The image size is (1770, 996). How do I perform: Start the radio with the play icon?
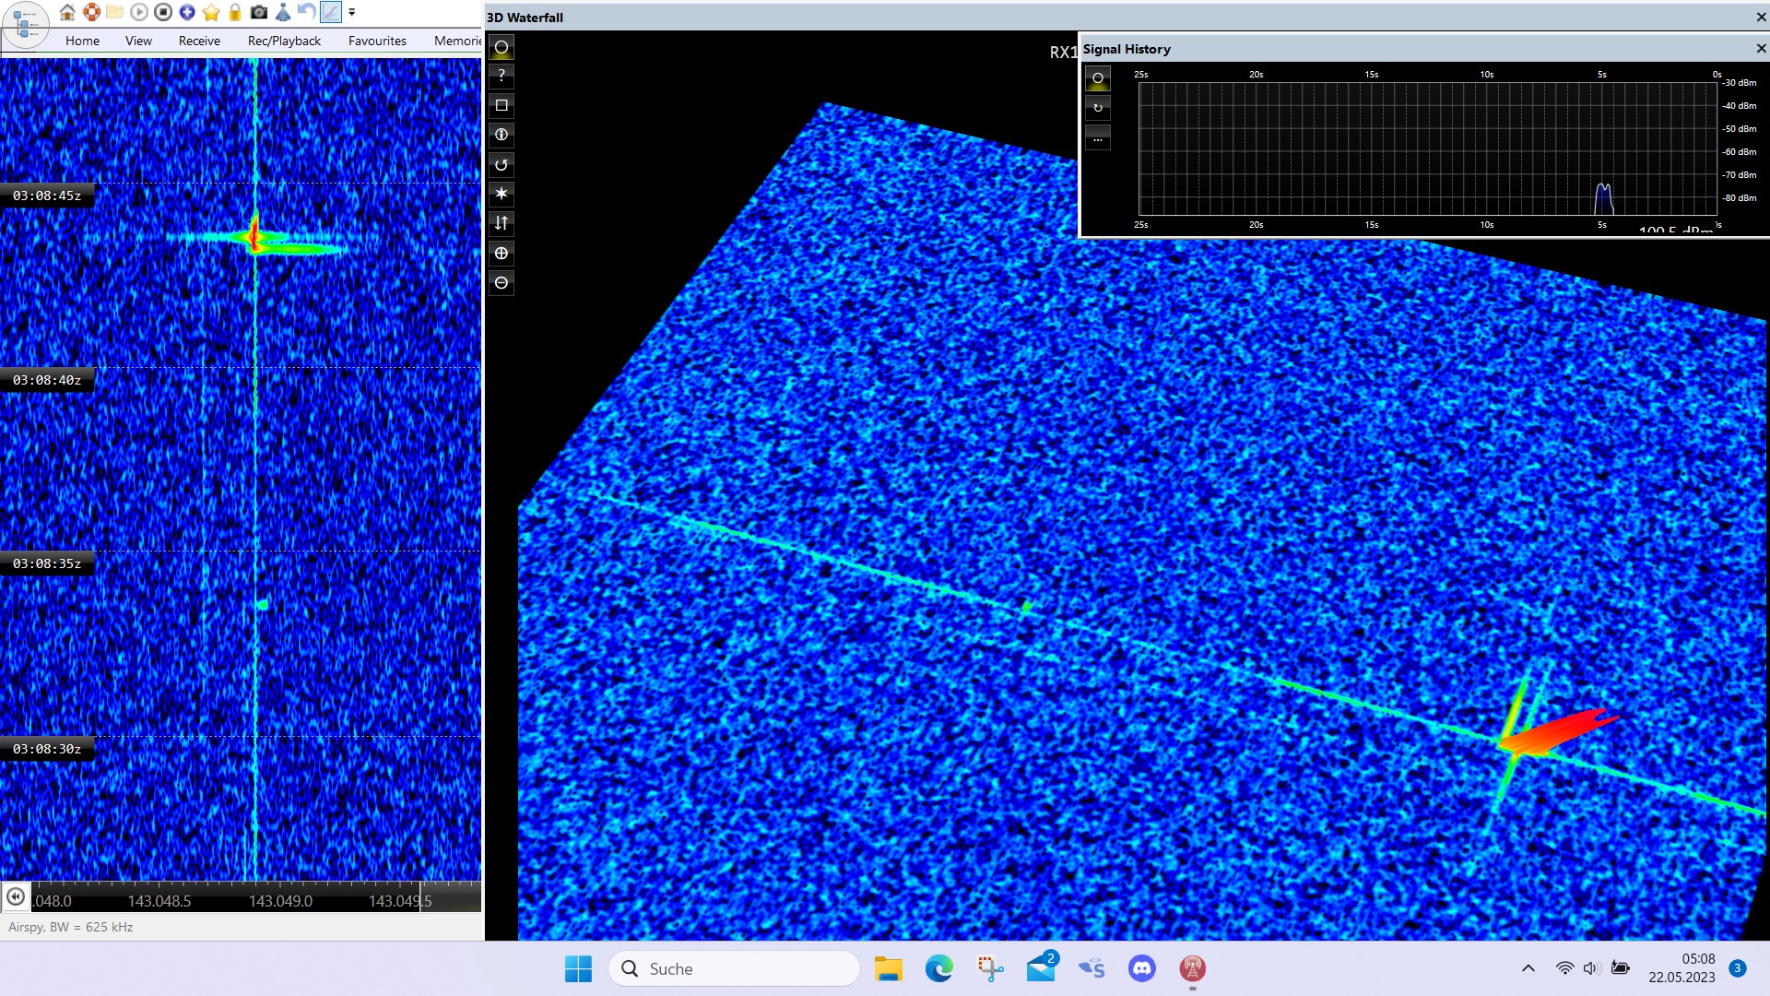tap(139, 12)
